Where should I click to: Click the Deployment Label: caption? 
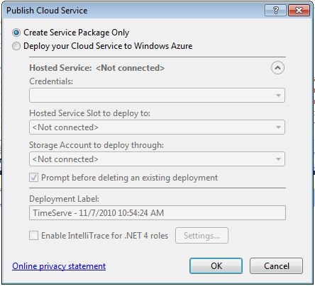tap(65, 199)
